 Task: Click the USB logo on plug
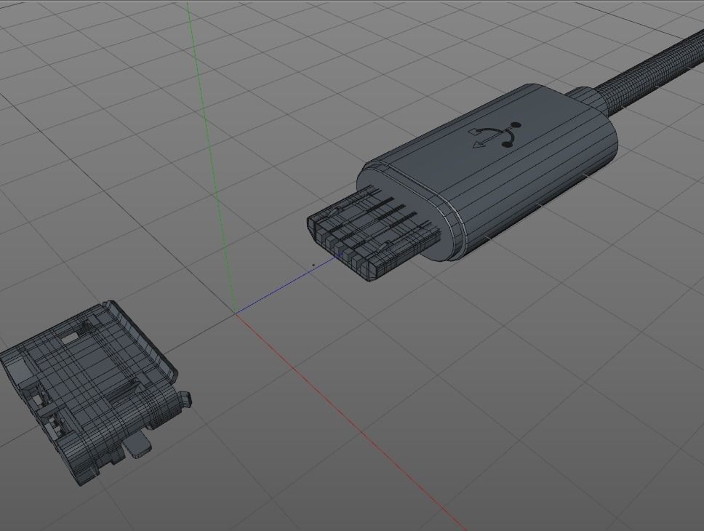pyautogui.click(x=495, y=136)
